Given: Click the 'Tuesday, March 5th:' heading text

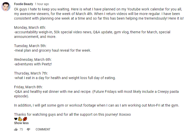Looking at the screenshot, I should [30, 46].
